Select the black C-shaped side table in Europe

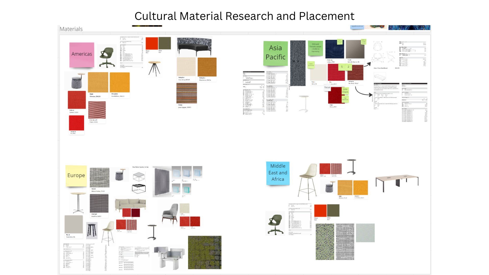152,232
